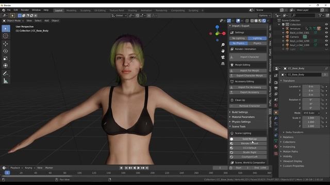Select the Cursor tool
This screenshot has height=185, width=330.
6,36
